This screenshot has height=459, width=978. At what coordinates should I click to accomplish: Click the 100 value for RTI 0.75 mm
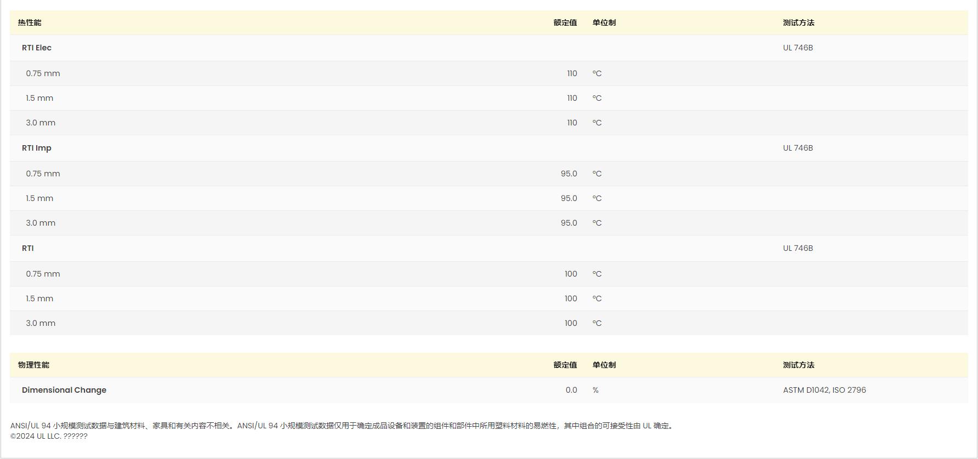click(571, 274)
